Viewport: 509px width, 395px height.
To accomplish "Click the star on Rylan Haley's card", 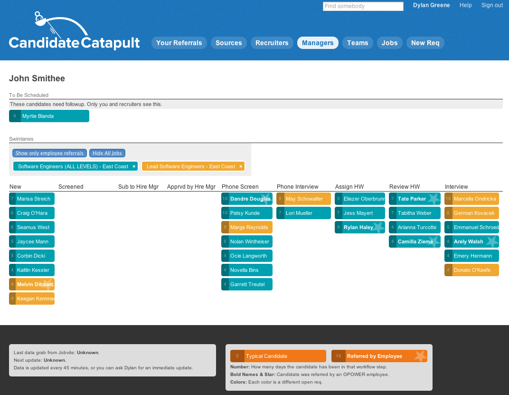I will pyautogui.click(x=378, y=227).
